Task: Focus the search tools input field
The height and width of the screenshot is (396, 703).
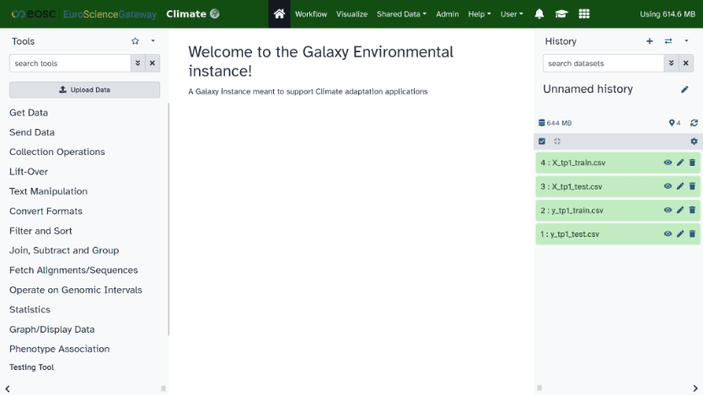Action: pos(71,63)
